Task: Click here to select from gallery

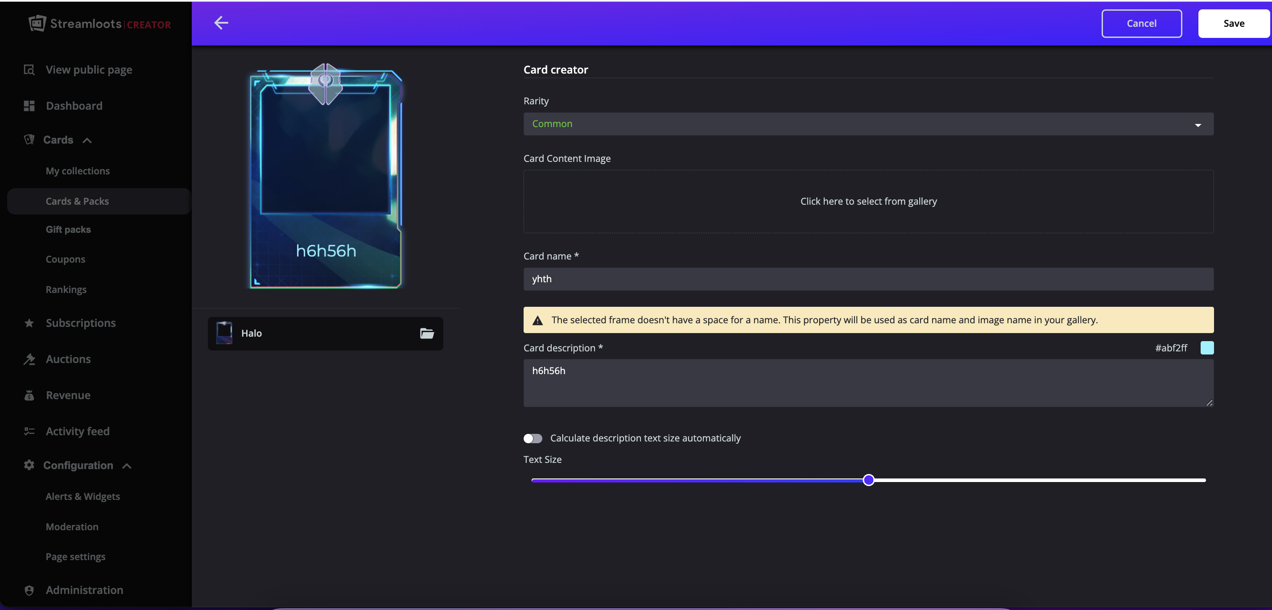Action: coord(868,202)
